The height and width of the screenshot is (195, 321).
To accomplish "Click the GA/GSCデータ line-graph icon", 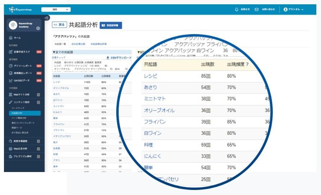I will [11, 80].
